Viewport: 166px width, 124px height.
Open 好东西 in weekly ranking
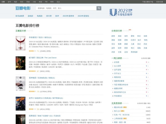[x=117, y=62]
